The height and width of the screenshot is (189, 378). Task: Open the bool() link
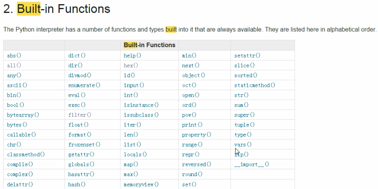pos(16,105)
